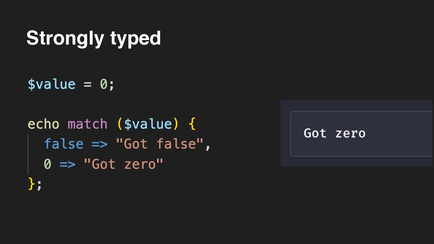Click the number 0 in the assignment line
The width and height of the screenshot is (434, 244).
(104, 84)
